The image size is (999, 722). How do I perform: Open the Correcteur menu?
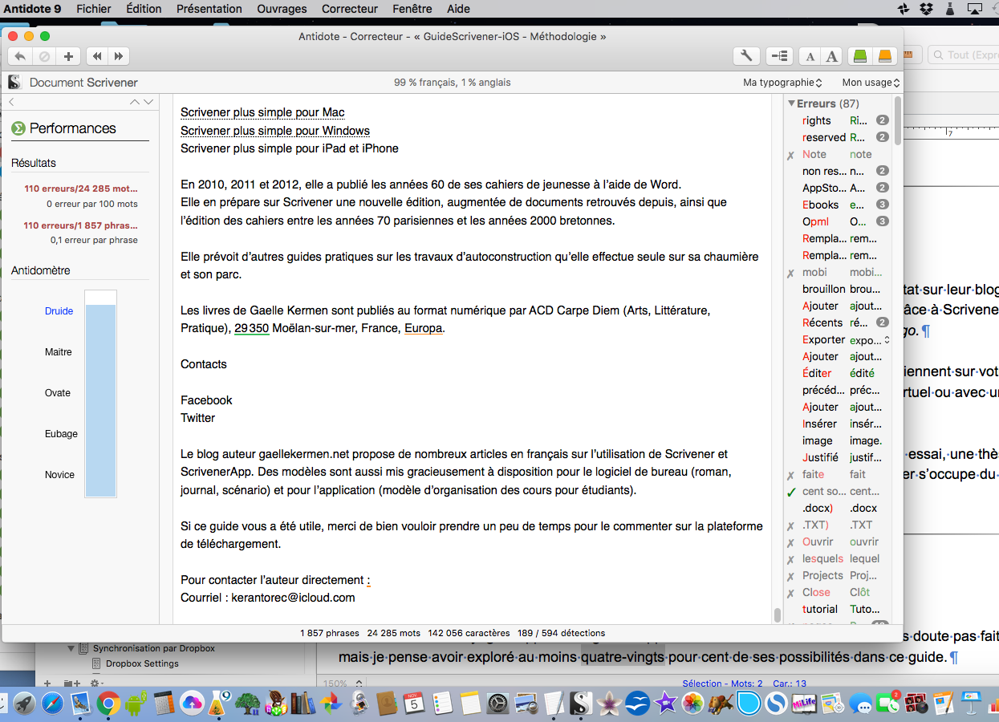pos(349,9)
